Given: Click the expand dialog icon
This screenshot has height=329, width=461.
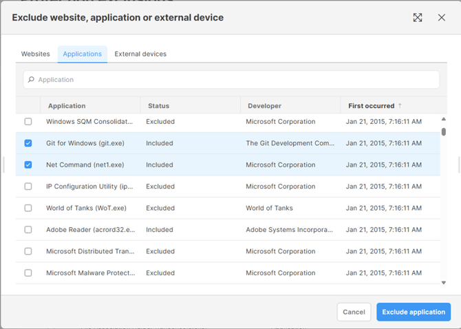Looking at the screenshot, I should tap(418, 18).
